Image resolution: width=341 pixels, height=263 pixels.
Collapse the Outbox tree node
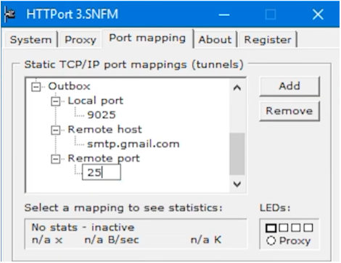pos(36,87)
